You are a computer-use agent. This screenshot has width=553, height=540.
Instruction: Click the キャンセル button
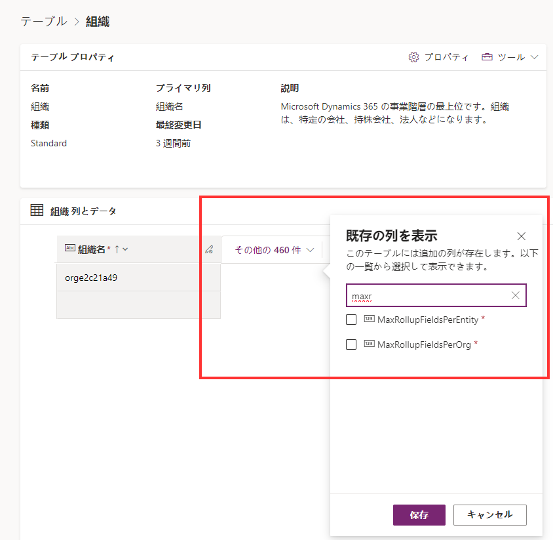click(x=489, y=515)
